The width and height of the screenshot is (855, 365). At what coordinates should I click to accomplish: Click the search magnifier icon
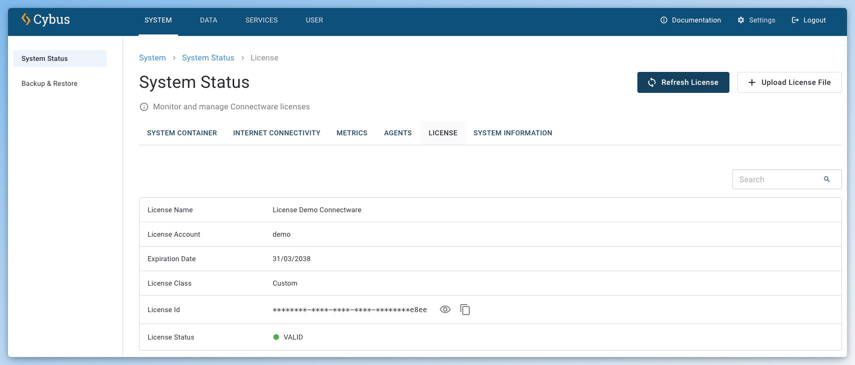point(826,179)
